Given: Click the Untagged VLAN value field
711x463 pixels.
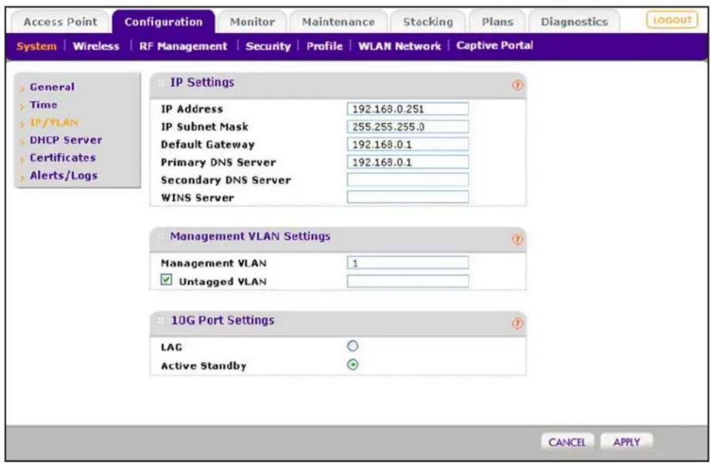Looking at the screenshot, I should click(408, 281).
